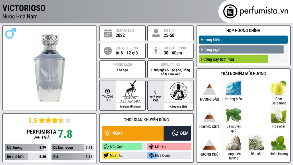
Task: Click the Hương cuối pyramid icon
Action: pyautogui.click(x=209, y=144)
